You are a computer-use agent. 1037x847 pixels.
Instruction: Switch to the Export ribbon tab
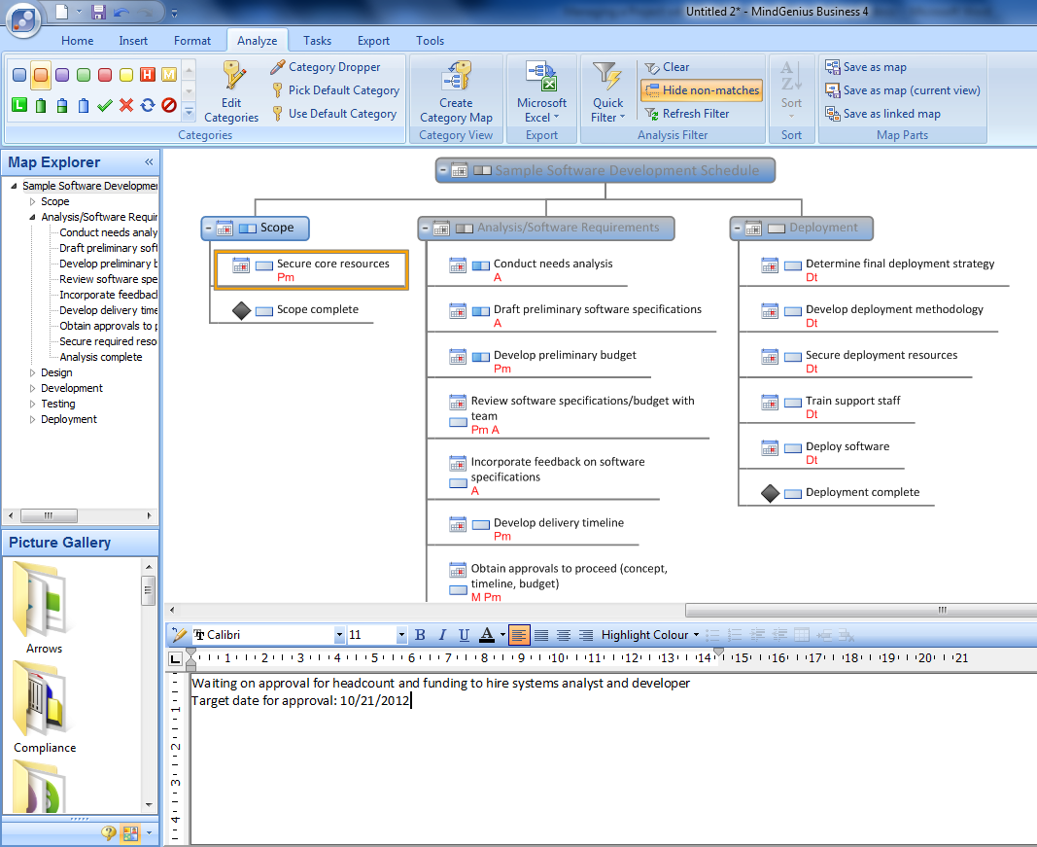[373, 41]
